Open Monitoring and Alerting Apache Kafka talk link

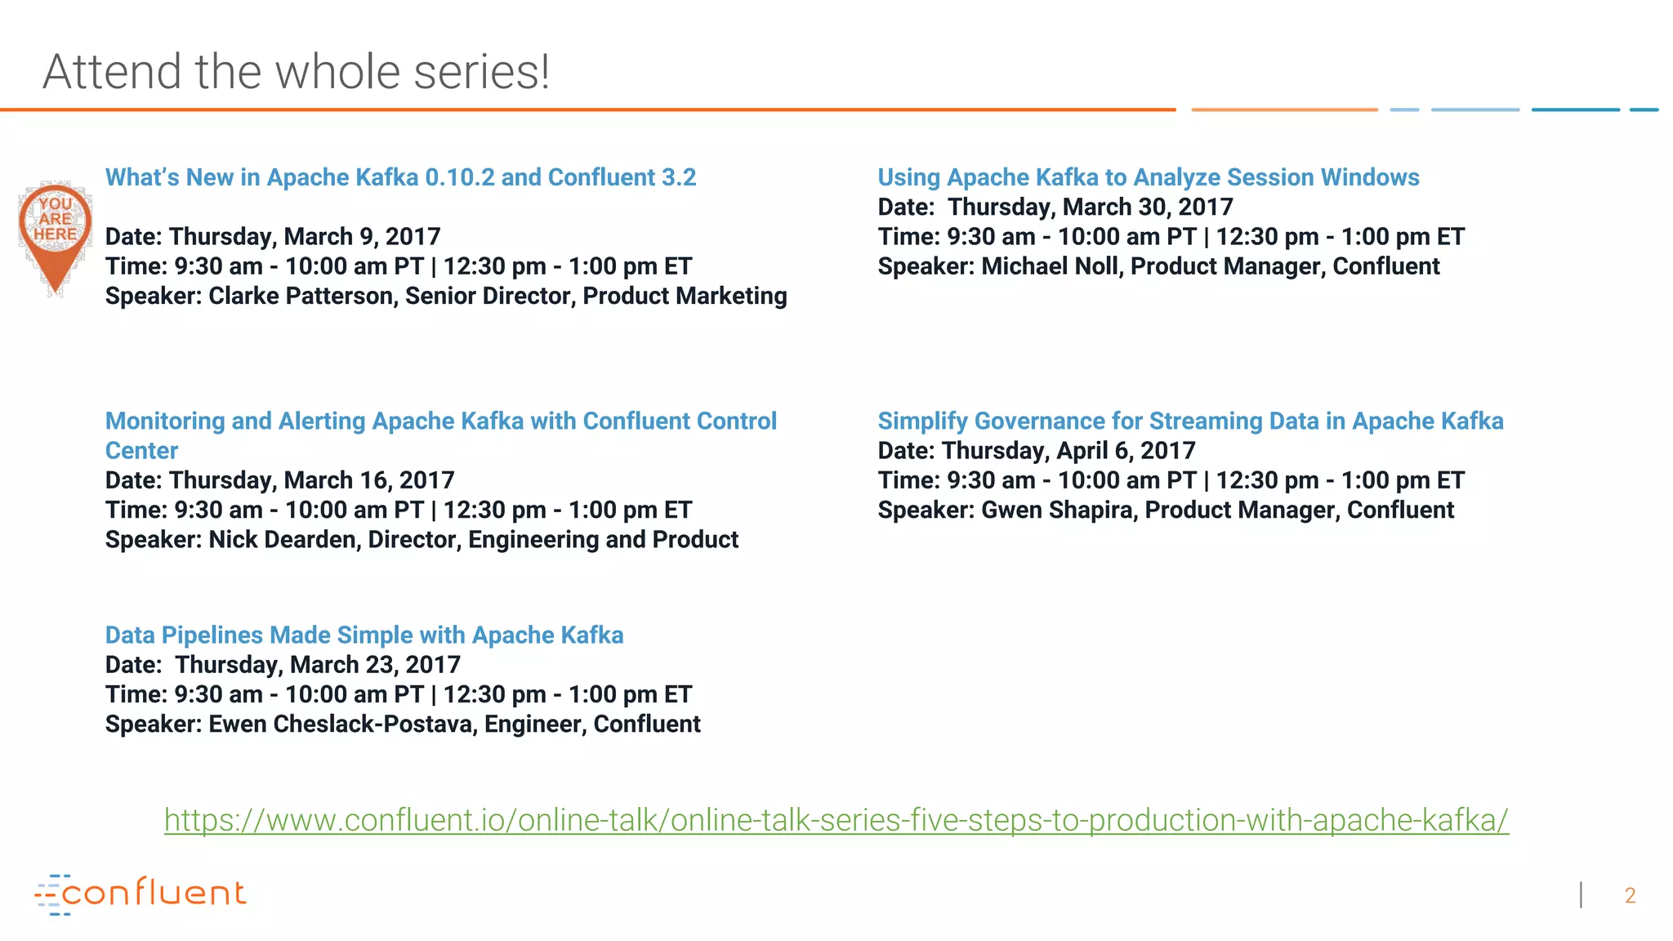click(x=440, y=421)
